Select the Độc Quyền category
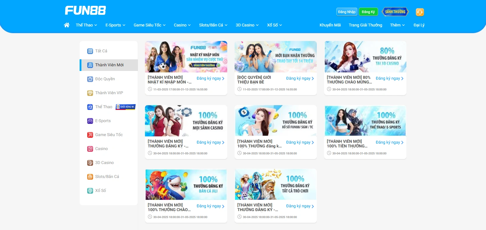The image size is (486, 230). [109, 79]
